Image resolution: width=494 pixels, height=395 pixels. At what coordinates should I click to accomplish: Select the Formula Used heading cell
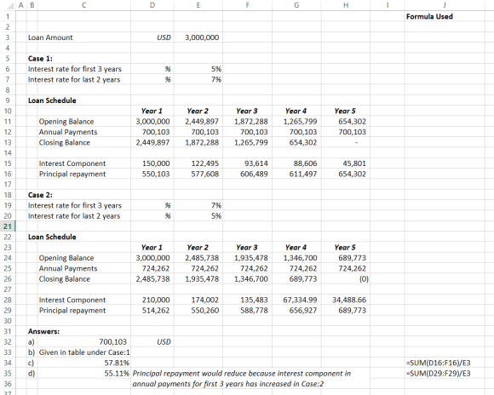click(x=429, y=16)
